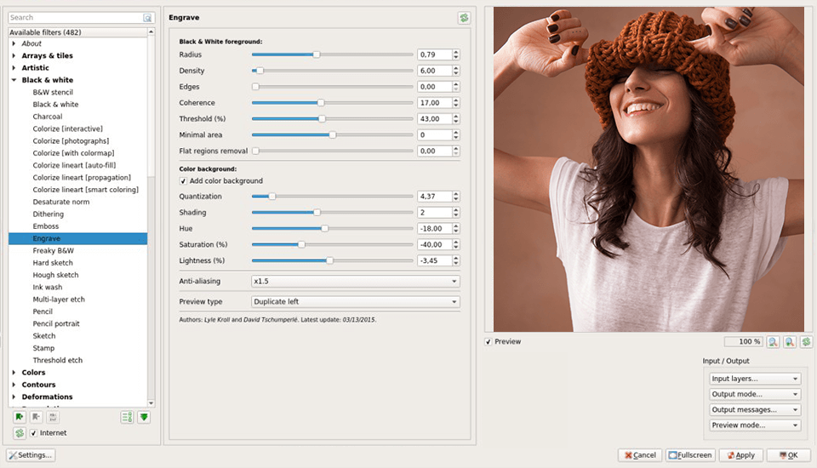Click the preview image of the woman
The height and width of the screenshot is (468, 817).
tap(648, 169)
